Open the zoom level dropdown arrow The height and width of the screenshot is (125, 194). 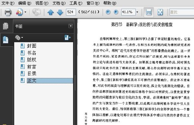137,12
